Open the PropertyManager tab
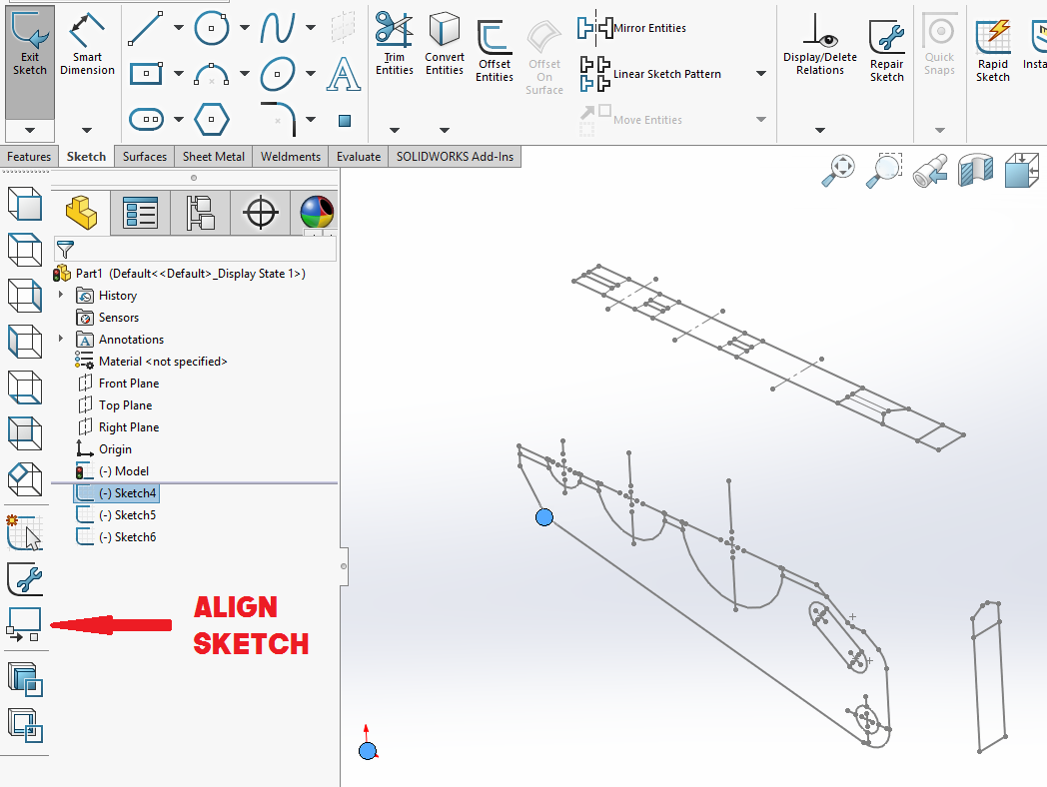The image size is (1047, 787). pos(140,213)
